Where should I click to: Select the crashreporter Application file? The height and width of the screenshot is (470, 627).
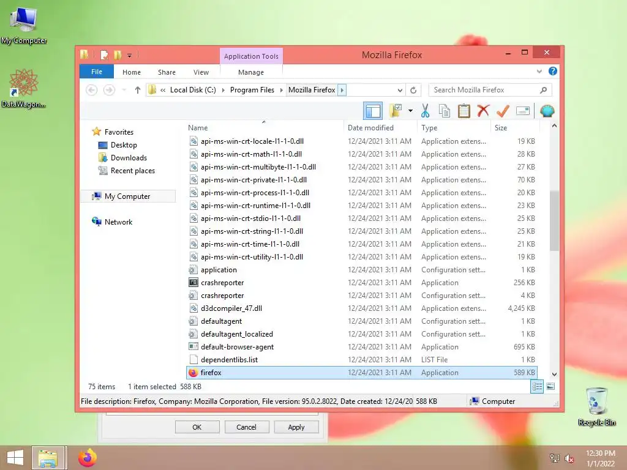pos(361,283)
